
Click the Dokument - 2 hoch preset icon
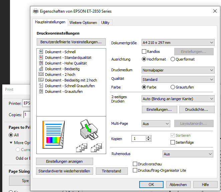41,74
